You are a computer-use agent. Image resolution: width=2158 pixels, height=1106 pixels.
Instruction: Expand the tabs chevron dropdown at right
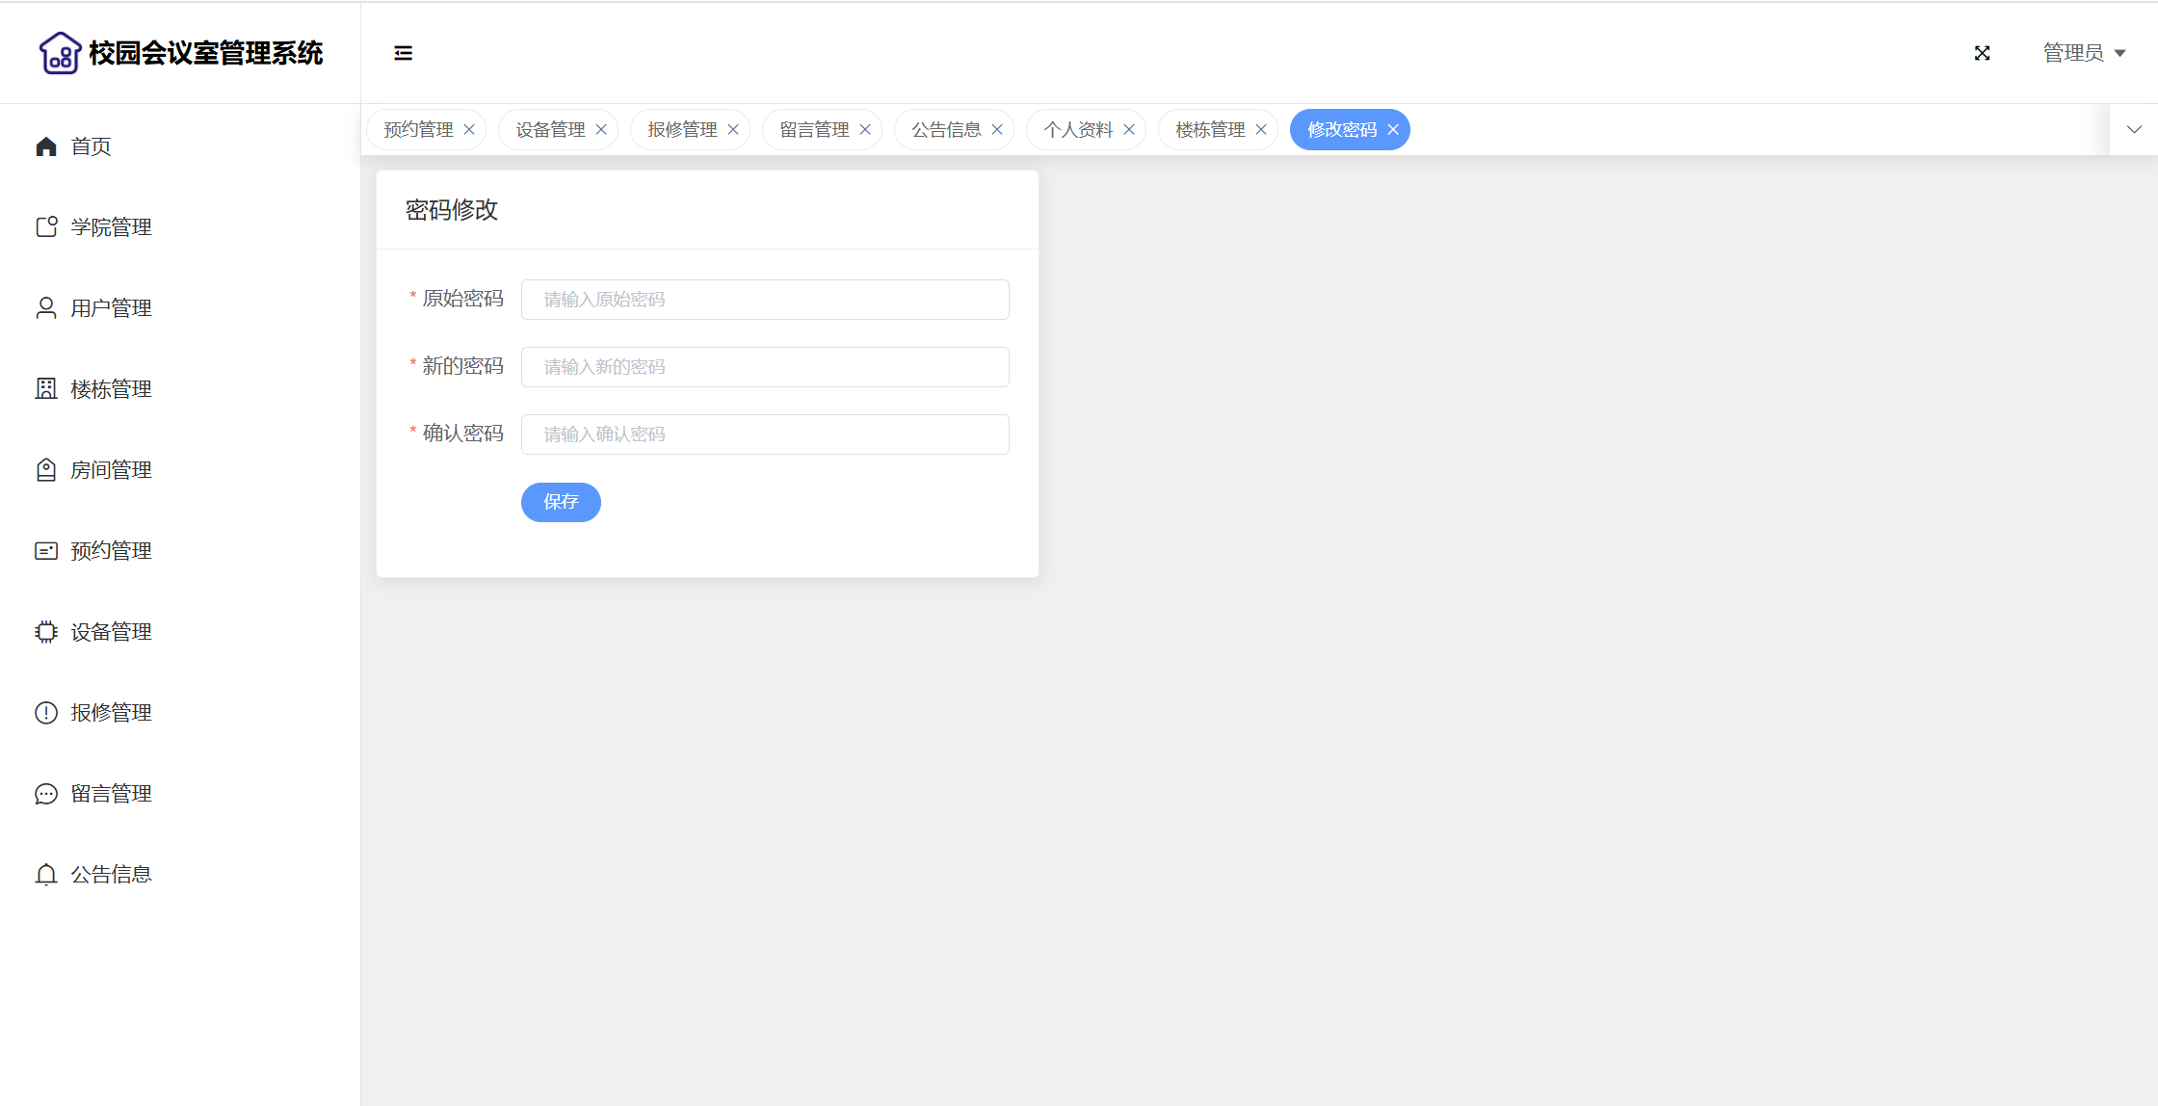[2134, 129]
